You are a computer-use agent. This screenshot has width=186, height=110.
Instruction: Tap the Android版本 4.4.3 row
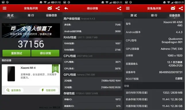(x=154, y=32)
